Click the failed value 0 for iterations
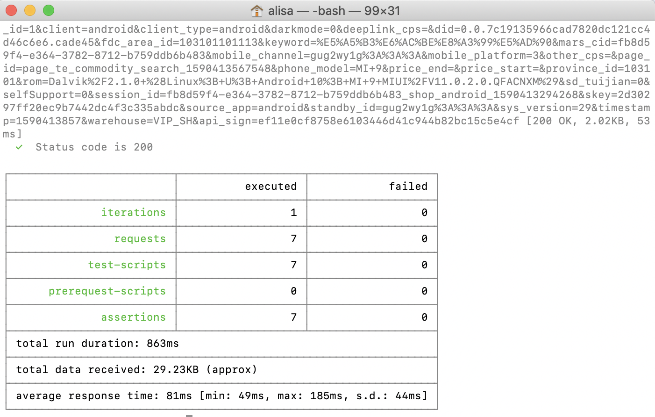Screen dimensions: 655x417 [x=424, y=213]
